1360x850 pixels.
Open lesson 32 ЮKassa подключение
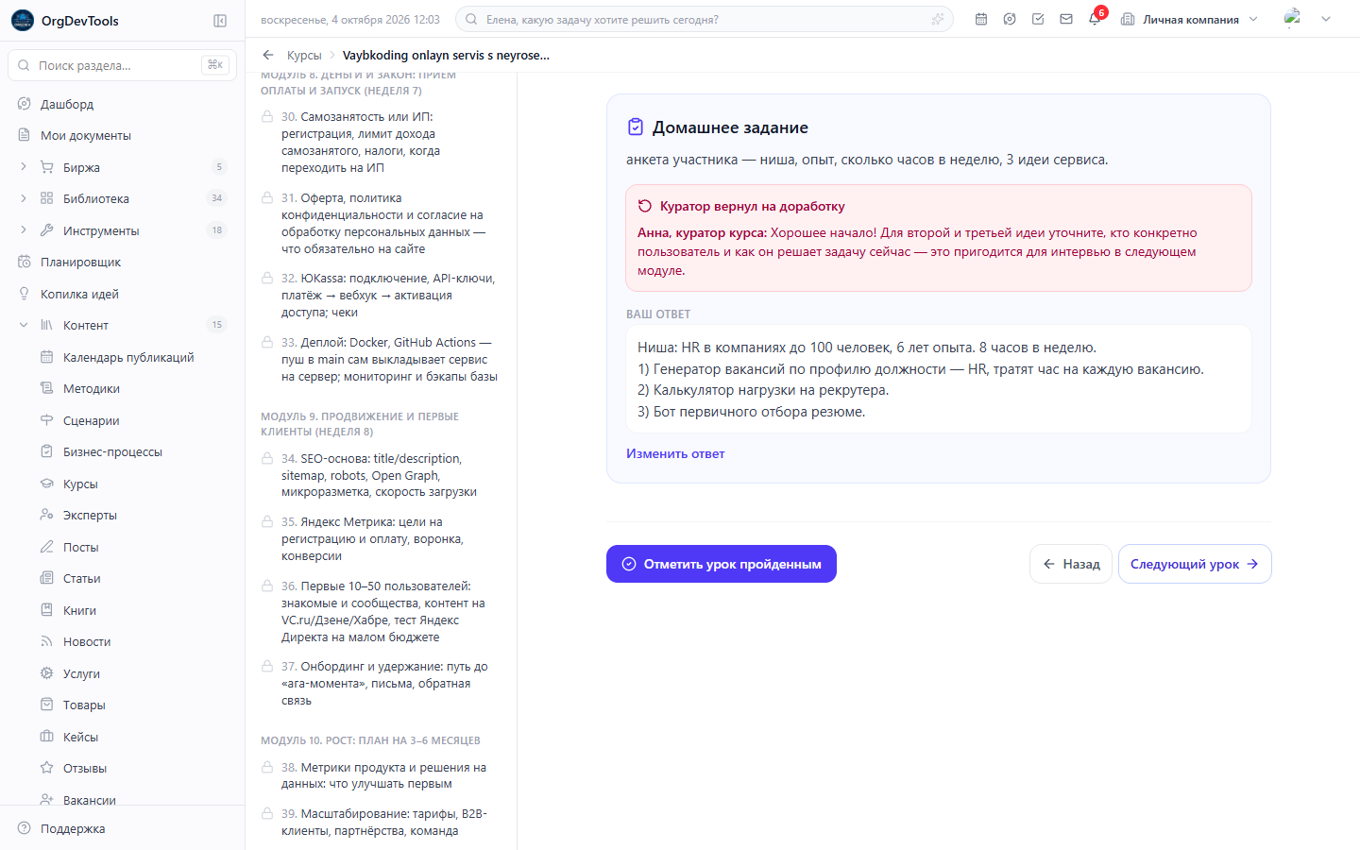coord(380,295)
